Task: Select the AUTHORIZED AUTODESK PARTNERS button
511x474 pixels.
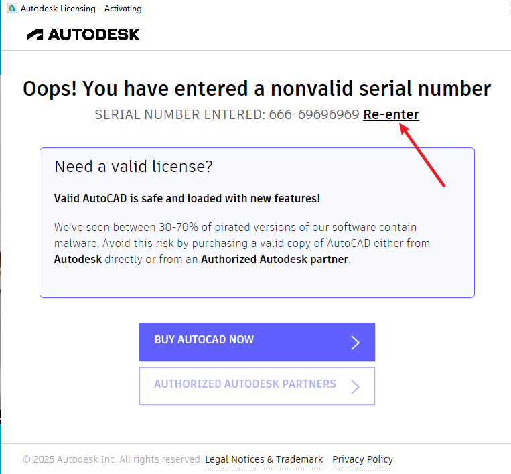Action: pos(245,385)
